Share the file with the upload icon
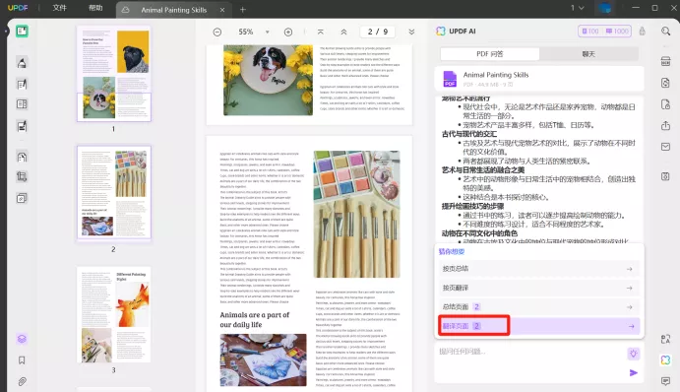This screenshot has height=392, width=680. point(665,125)
